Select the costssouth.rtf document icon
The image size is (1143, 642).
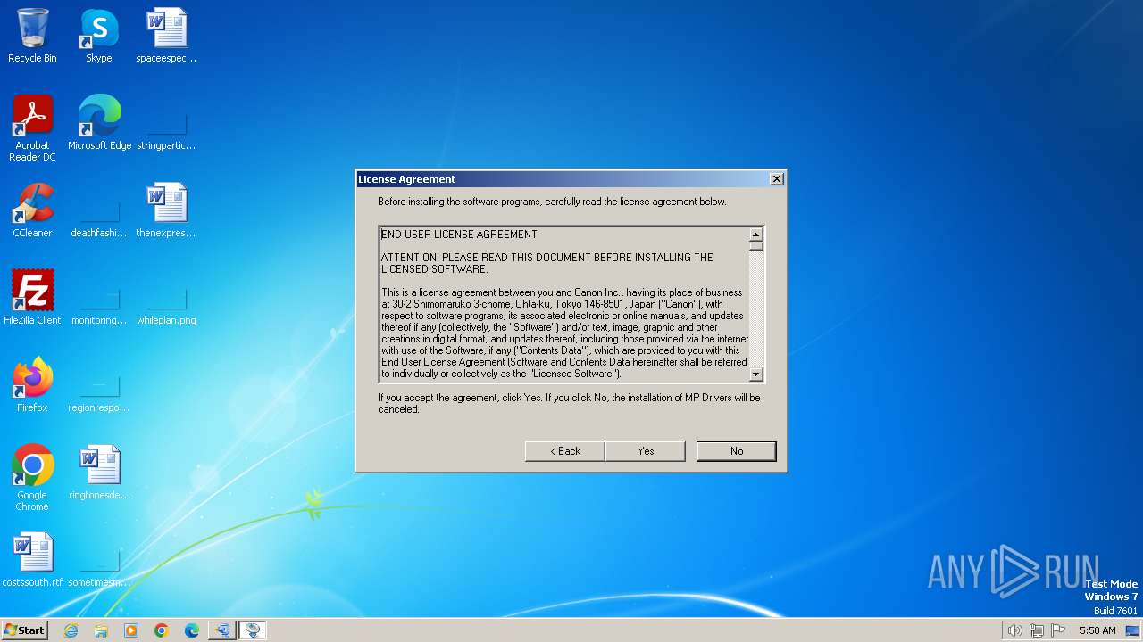coord(32,560)
